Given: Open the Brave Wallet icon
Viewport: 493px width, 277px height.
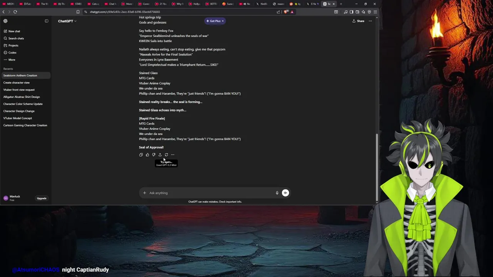Looking at the screenshot, I should tap(357, 12).
